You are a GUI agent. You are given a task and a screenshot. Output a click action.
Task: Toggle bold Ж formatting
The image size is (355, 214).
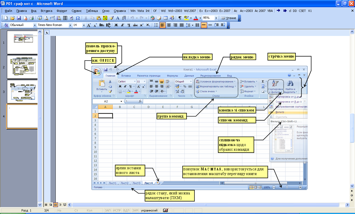(x=116, y=25)
